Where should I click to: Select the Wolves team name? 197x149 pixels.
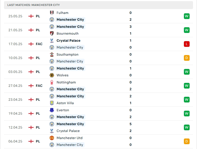(x=62, y=75)
